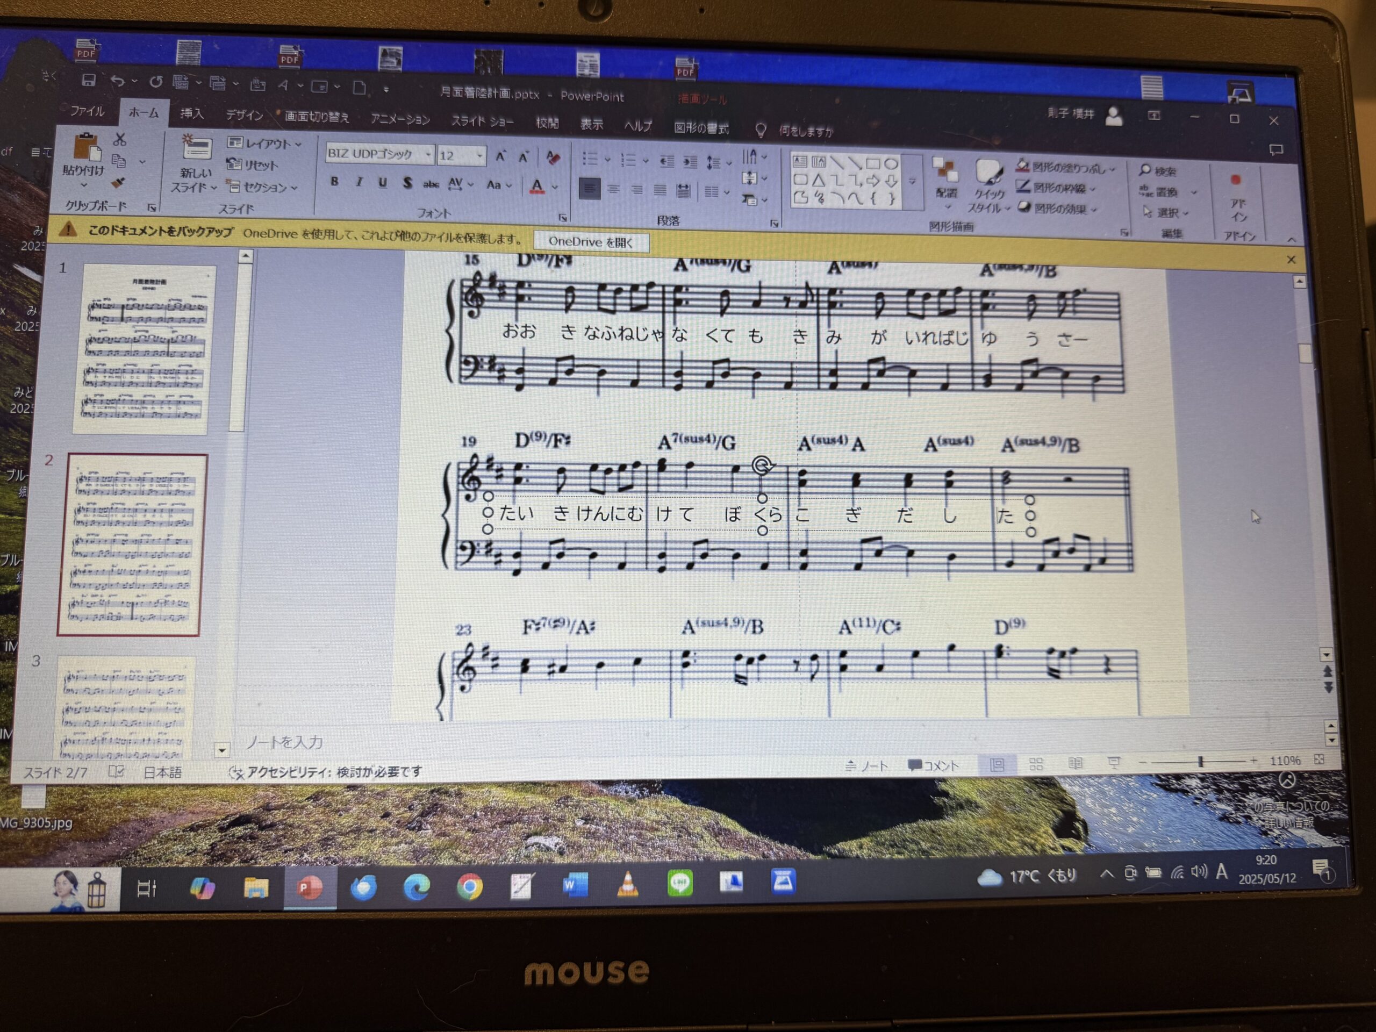Image resolution: width=1376 pixels, height=1032 pixels.
Task: Click the Cut scissors icon
Action: coord(120,139)
